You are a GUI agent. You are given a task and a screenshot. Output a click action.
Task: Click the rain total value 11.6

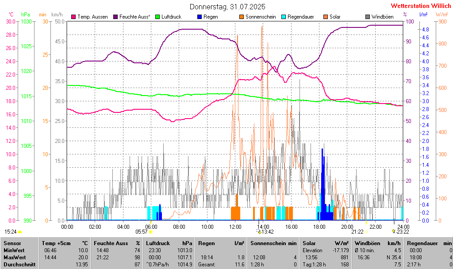(239, 264)
